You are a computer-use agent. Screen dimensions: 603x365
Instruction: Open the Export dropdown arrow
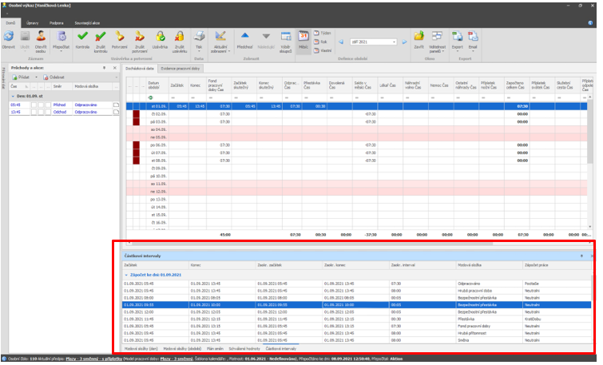pos(458,51)
